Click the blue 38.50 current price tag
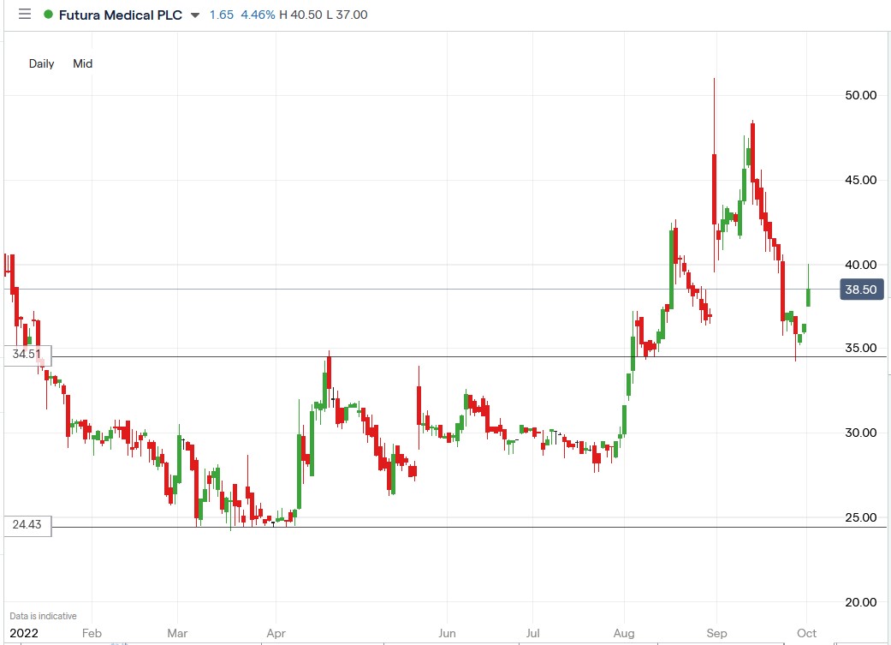Screen dimensions: 891x645 pos(859,290)
